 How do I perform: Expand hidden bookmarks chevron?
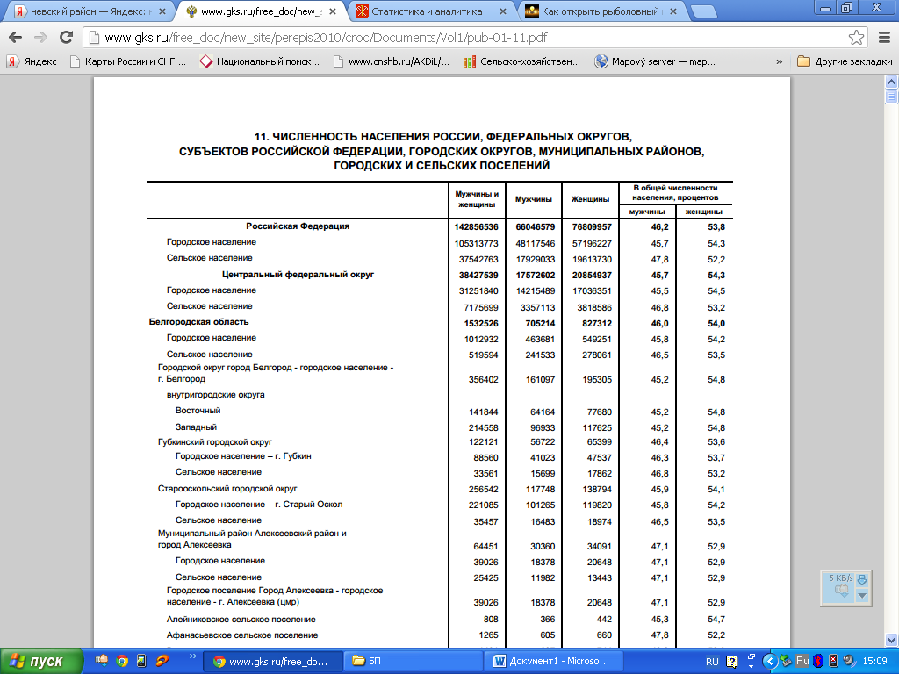[x=779, y=61]
